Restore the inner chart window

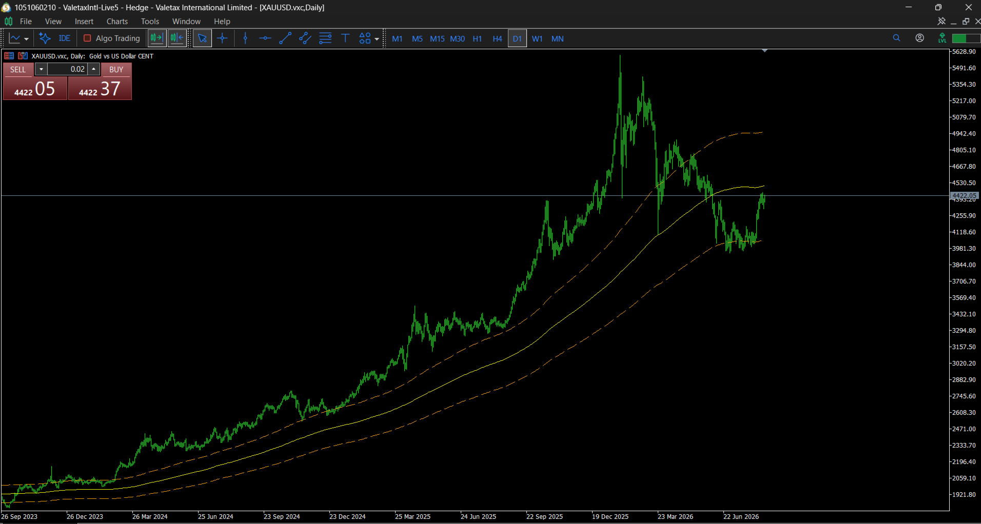point(966,21)
